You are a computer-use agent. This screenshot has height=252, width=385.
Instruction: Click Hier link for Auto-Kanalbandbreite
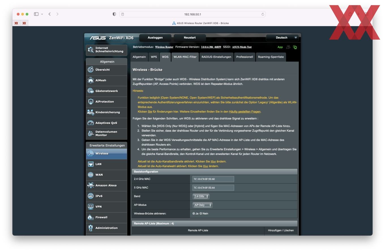tap(213, 162)
